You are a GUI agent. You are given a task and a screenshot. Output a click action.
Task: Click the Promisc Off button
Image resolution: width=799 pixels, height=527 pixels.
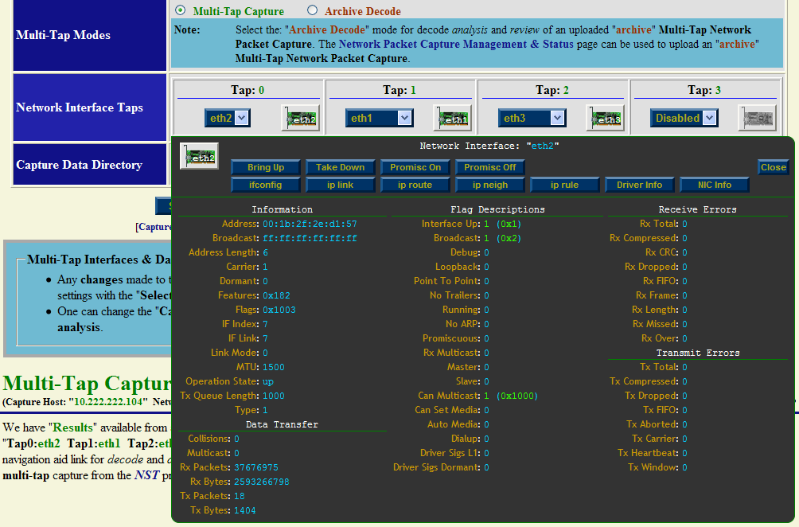pos(489,167)
